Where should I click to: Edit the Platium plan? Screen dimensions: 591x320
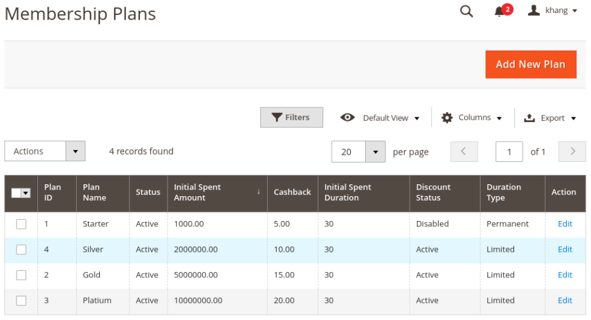pyautogui.click(x=565, y=301)
